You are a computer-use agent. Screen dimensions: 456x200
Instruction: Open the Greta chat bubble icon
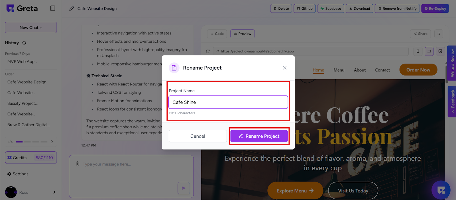pos(441,190)
